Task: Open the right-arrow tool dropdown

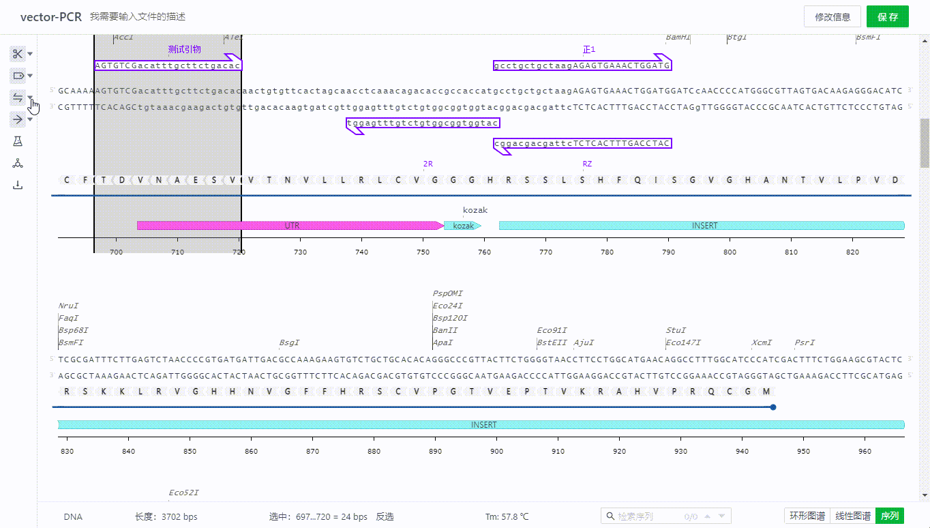Action: [30, 120]
